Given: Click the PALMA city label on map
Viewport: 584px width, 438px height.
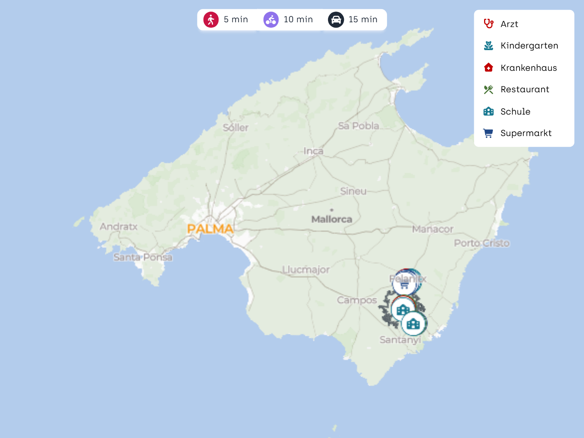Looking at the screenshot, I should 210,229.
